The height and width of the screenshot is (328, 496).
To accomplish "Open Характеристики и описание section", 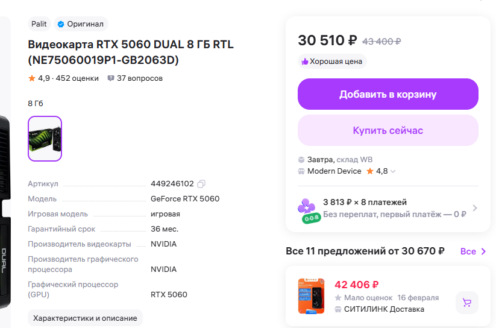I will (85, 318).
